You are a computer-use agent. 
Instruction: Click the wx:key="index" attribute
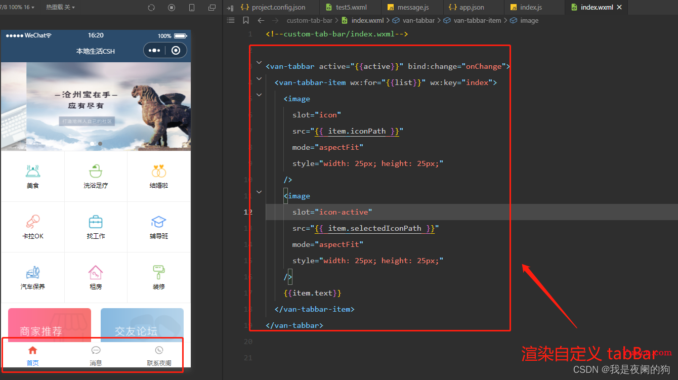(461, 82)
